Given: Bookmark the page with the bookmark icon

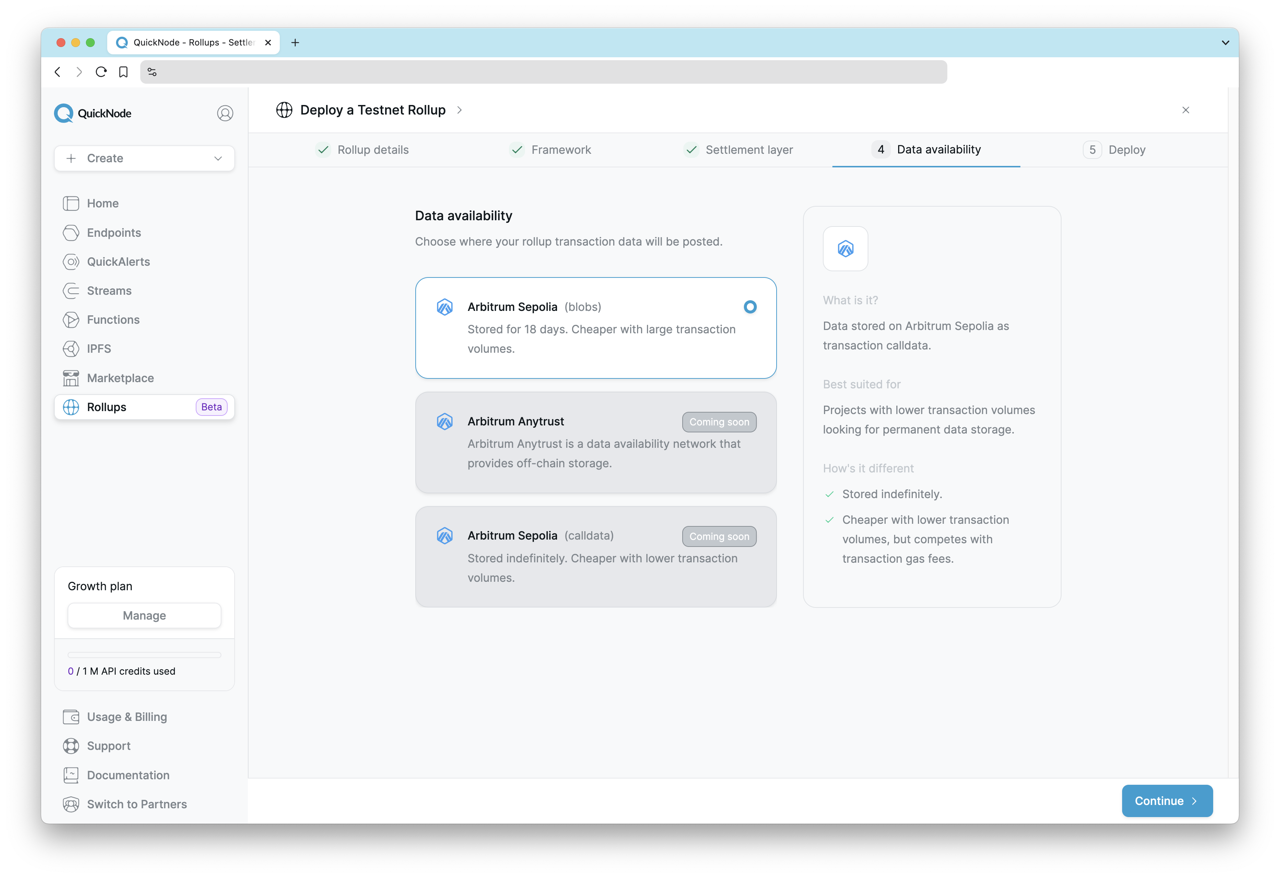Looking at the screenshot, I should [123, 72].
